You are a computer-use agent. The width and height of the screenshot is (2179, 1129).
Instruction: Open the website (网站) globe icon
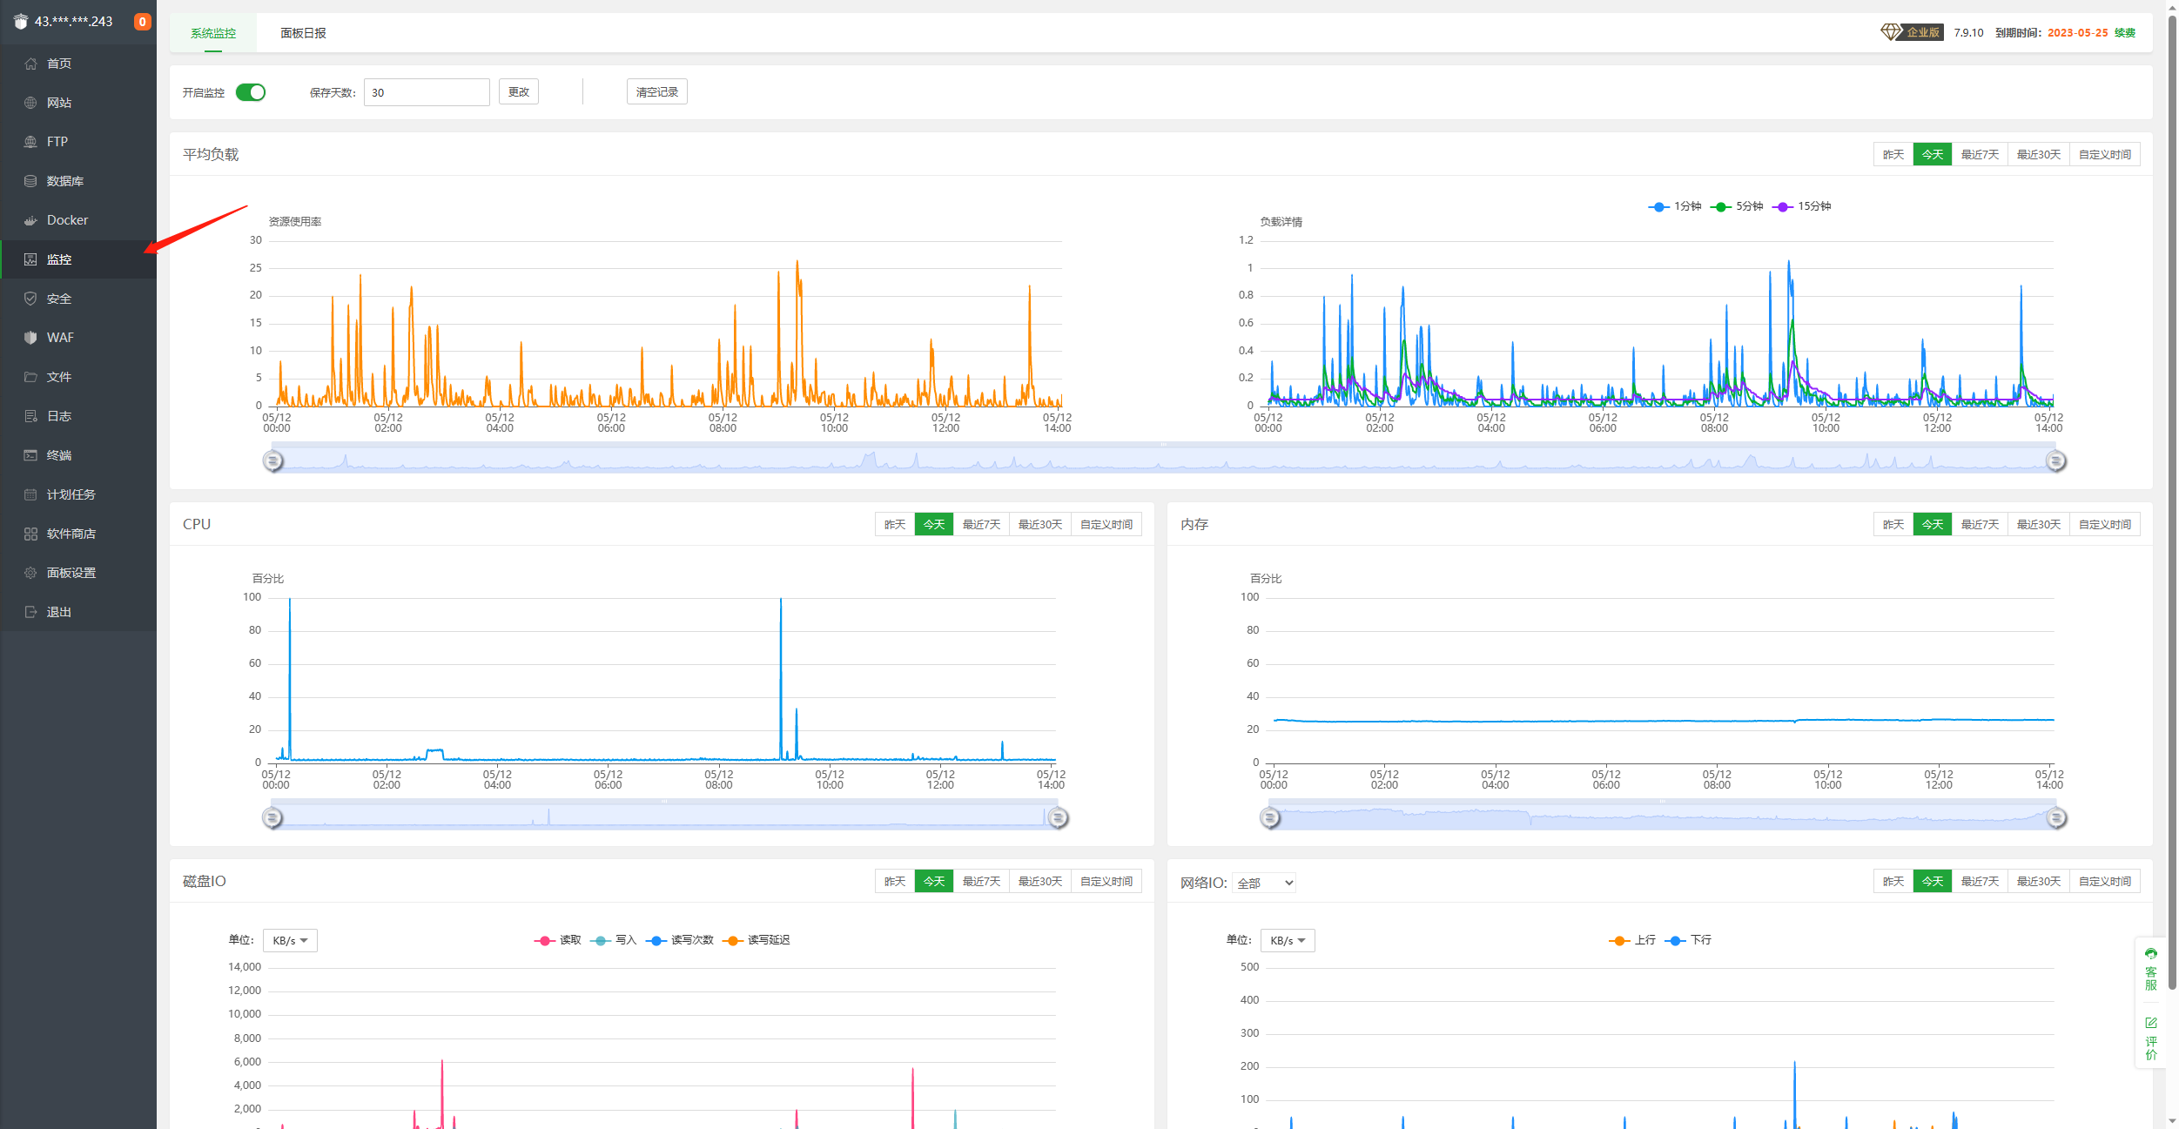click(30, 103)
